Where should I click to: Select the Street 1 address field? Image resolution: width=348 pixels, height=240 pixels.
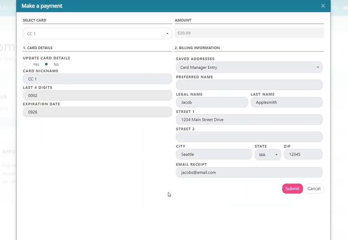tap(249, 120)
